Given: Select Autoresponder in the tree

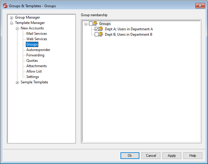Looking at the screenshot, I should click(38, 50).
